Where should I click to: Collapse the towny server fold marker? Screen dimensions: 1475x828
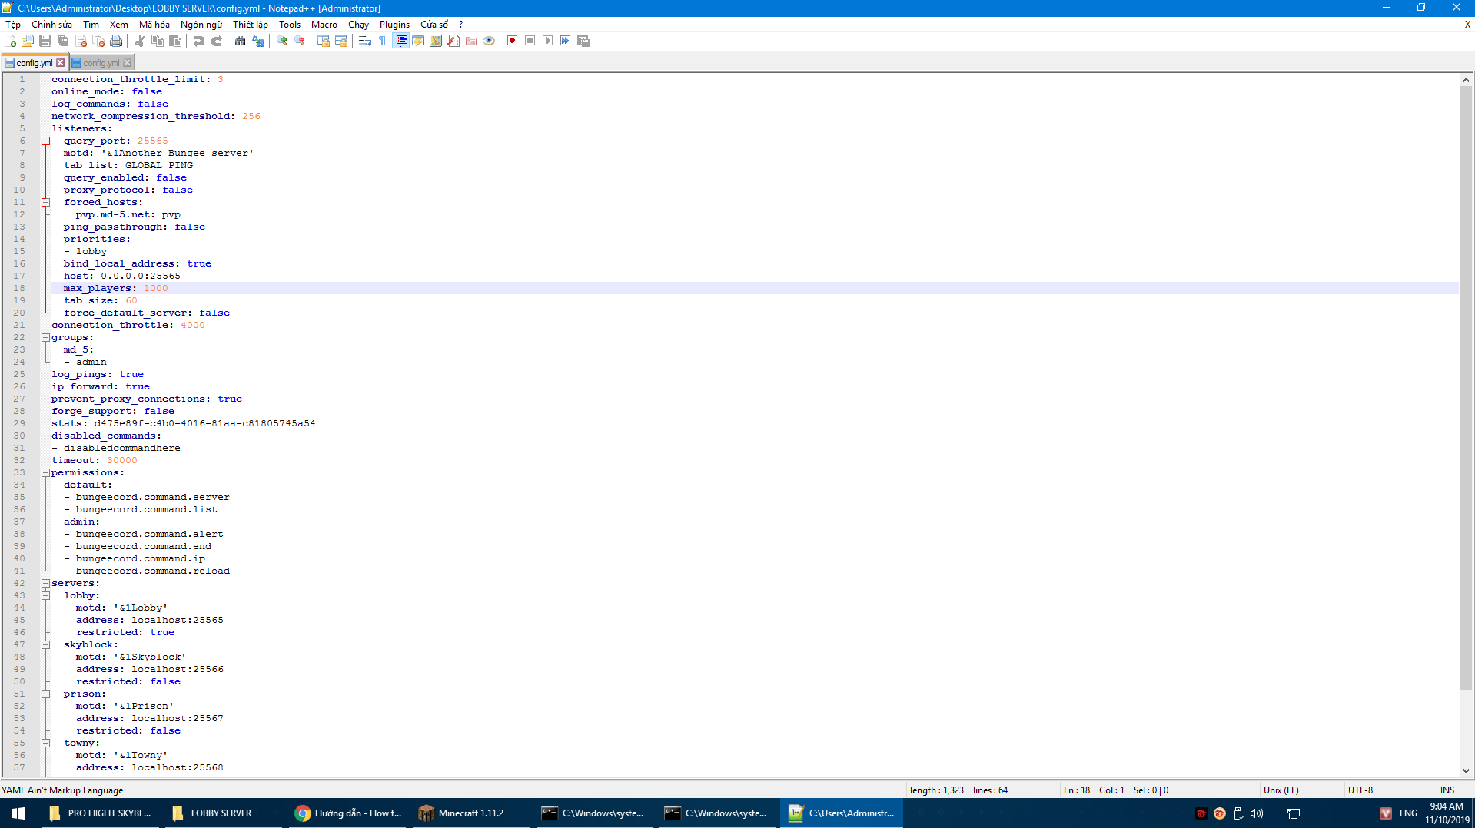[45, 743]
